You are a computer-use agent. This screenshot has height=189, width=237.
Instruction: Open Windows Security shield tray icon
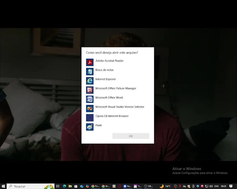click(x=189, y=186)
